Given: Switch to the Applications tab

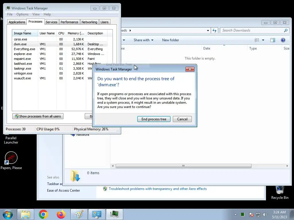Looking at the screenshot, I should coord(17,22).
